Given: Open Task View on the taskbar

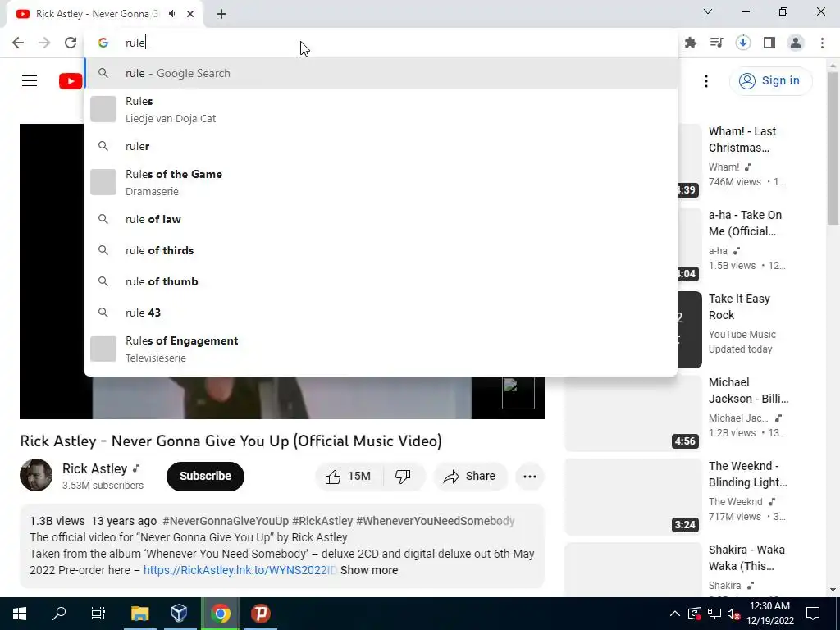Looking at the screenshot, I should coord(98,614).
